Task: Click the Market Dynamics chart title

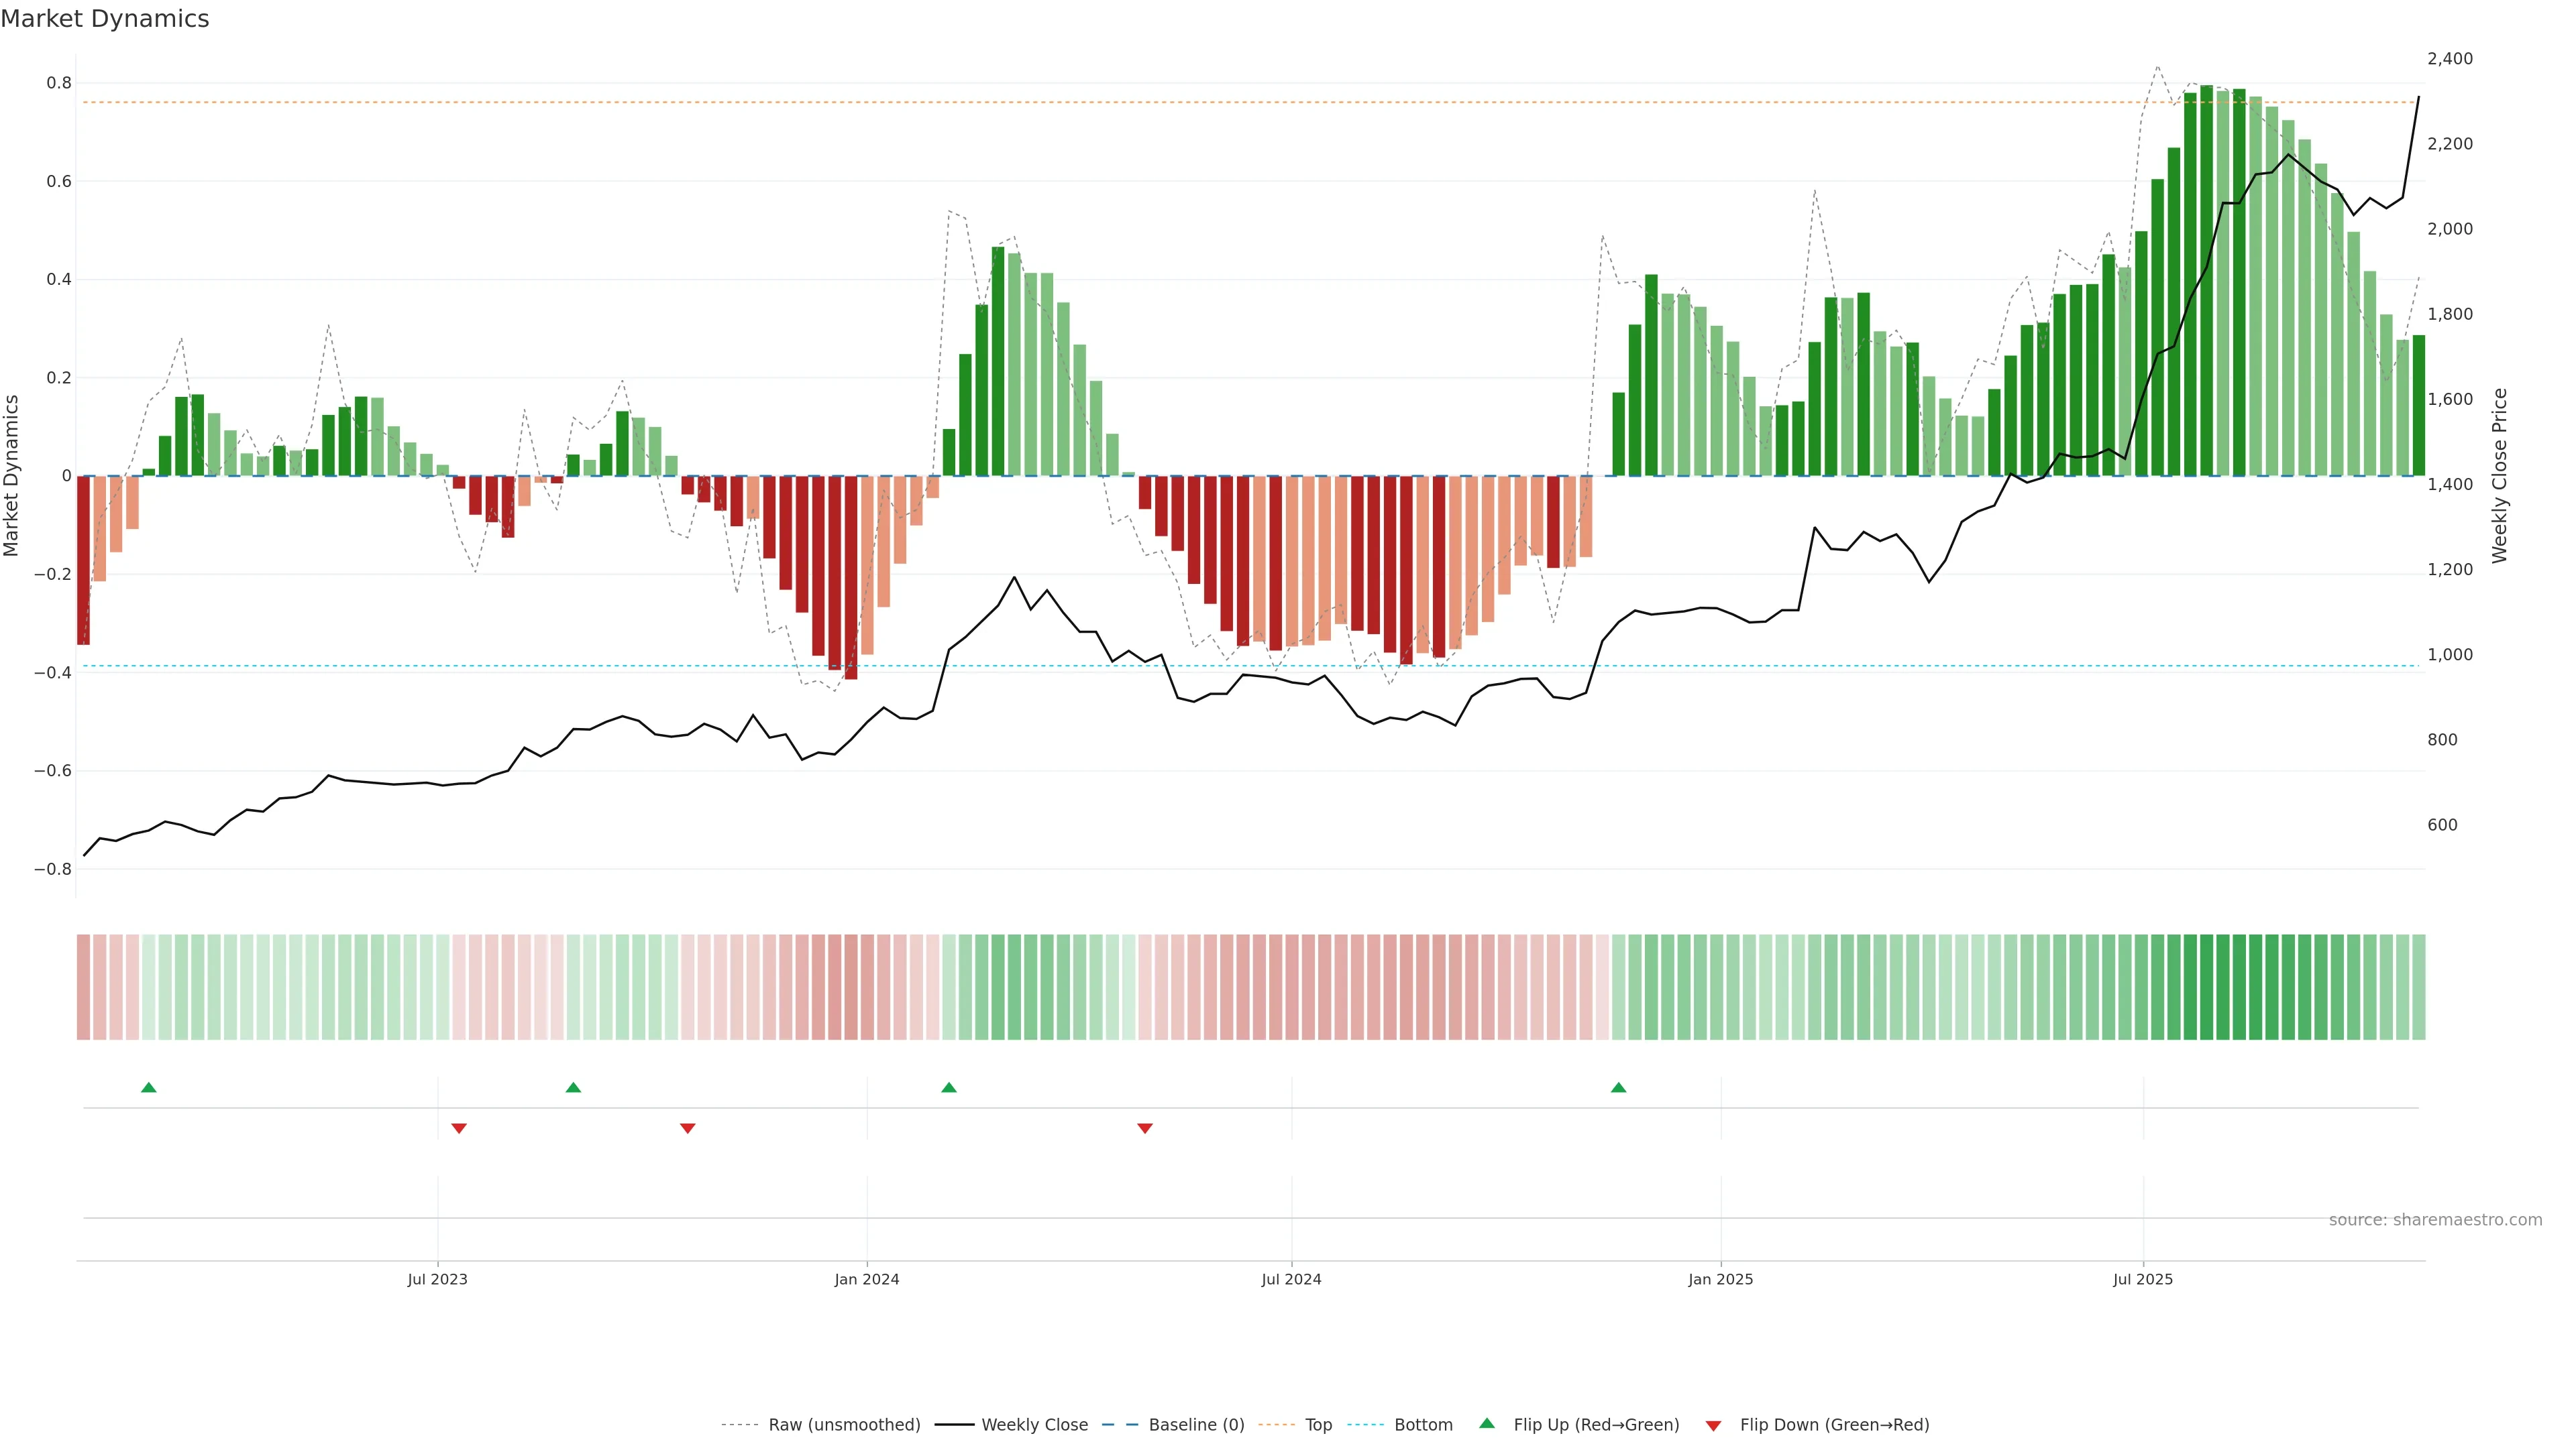Action: pos(105,19)
